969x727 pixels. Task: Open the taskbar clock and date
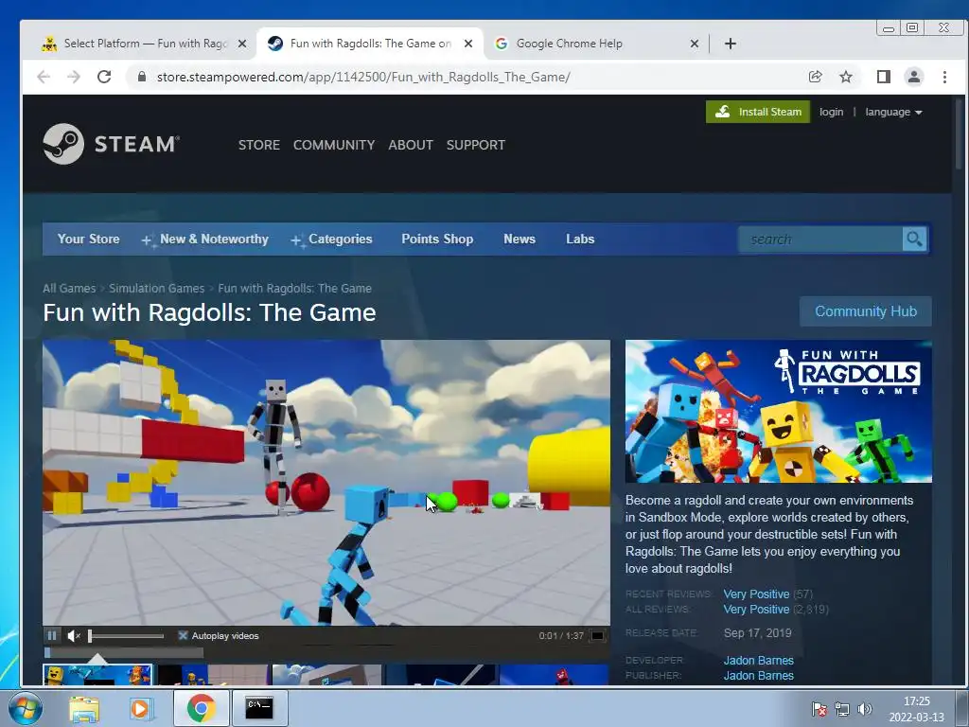[916, 709]
